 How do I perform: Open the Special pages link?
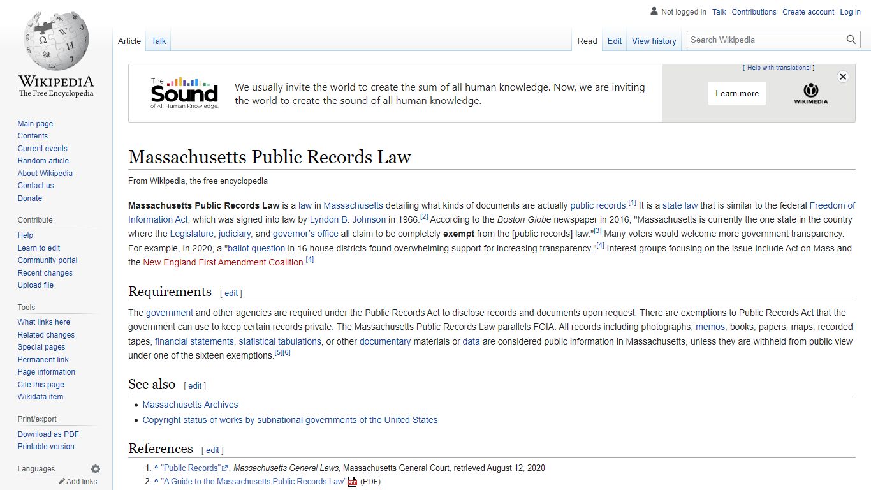point(41,347)
